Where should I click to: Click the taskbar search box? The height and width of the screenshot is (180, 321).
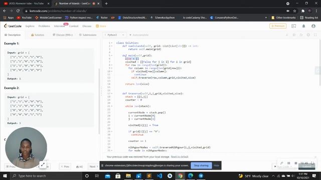pyautogui.click(x=46, y=175)
